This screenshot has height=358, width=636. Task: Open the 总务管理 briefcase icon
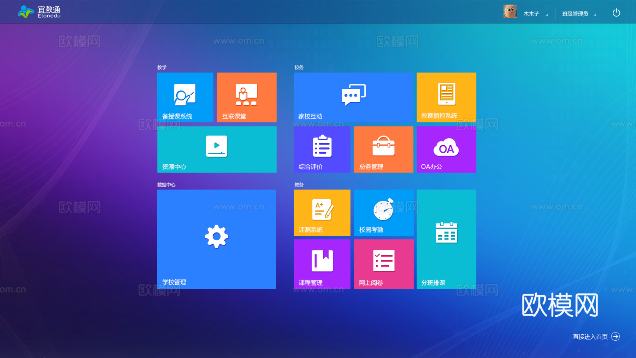[x=384, y=146]
